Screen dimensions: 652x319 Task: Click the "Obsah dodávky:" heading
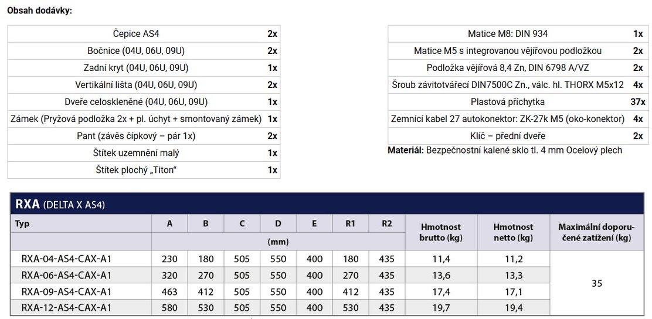click(39, 11)
